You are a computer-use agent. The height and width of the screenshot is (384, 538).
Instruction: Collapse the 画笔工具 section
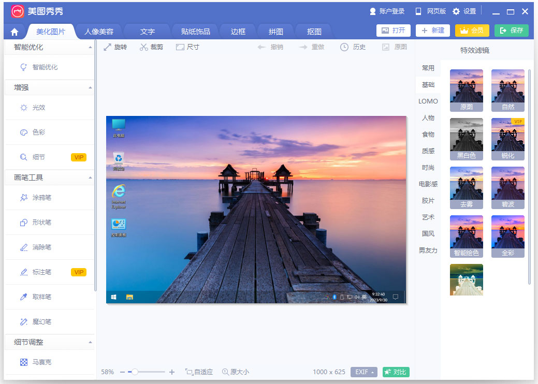[x=49, y=177]
